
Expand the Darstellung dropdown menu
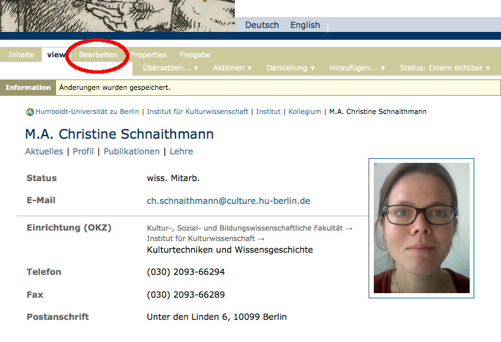coord(291,68)
